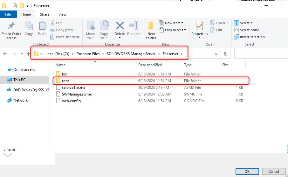Open Quick access in navigation pane

24,70
